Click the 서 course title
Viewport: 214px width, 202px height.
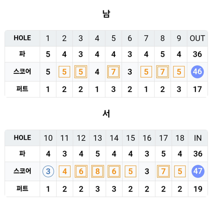click(106, 114)
